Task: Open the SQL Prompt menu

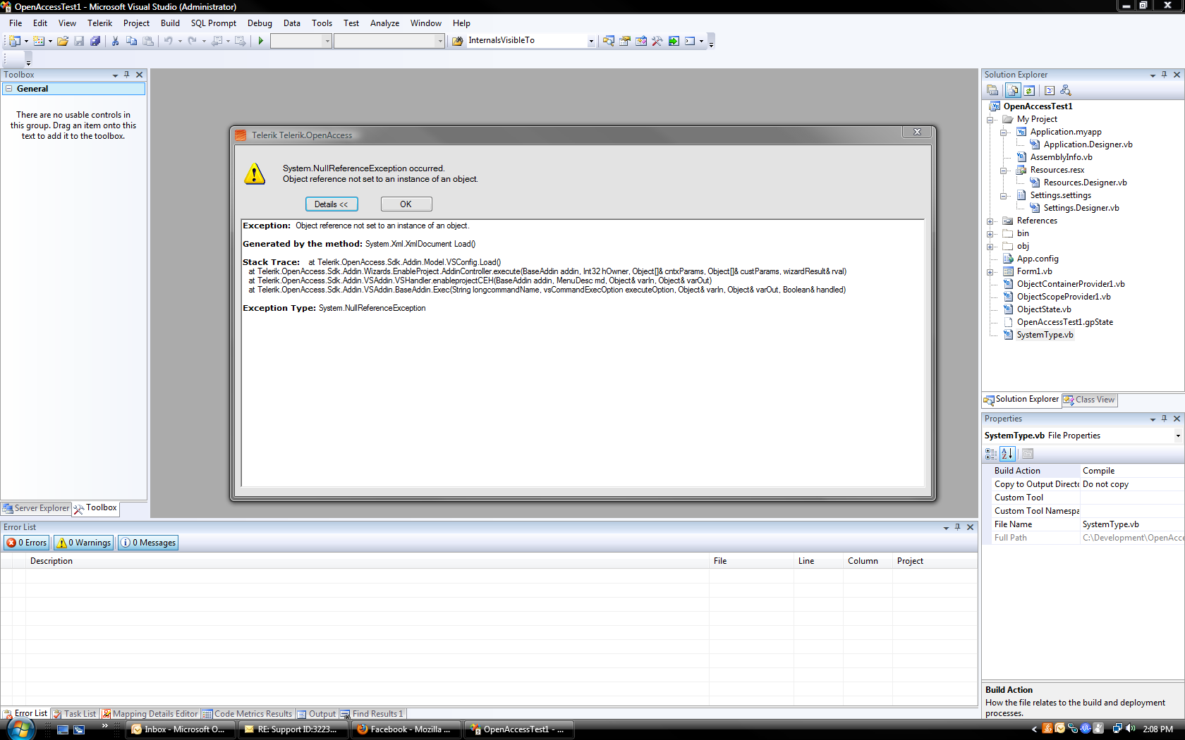Action: pyautogui.click(x=214, y=23)
